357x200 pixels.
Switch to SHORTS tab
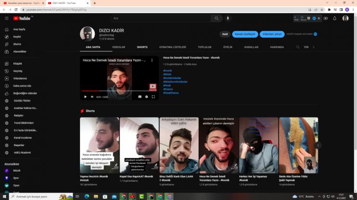coord(142,47)
